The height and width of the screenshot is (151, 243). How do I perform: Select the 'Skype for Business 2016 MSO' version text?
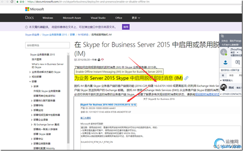[108, 105]
